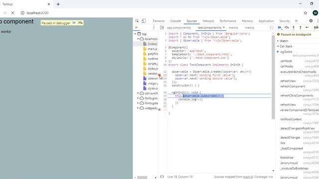Close the test.component.ts tab
The height and width of the screenshot is (179, 319).
click(x=224, y=27)
